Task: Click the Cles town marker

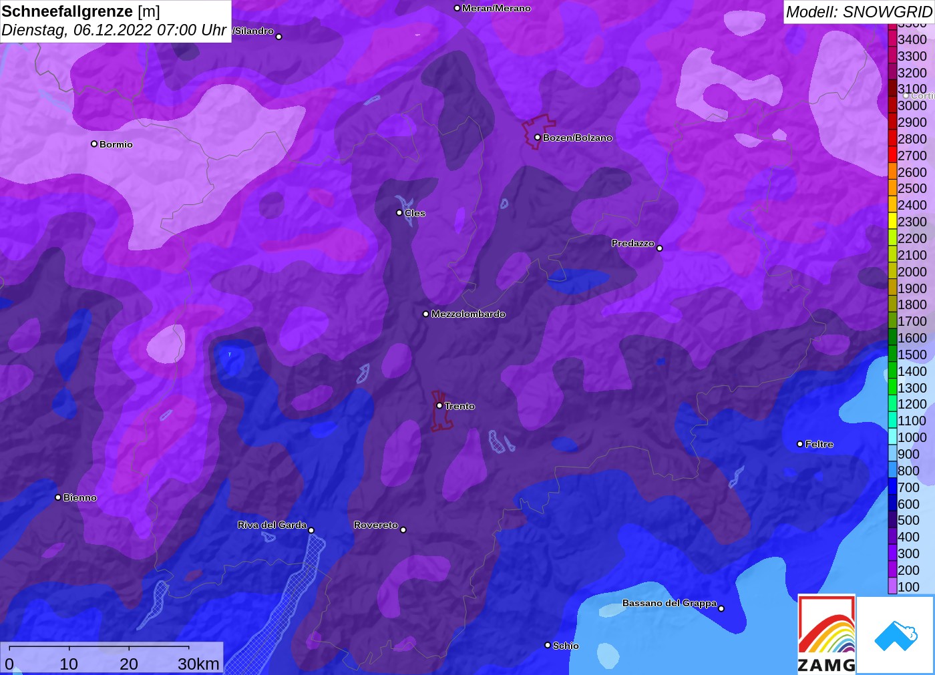Action: [x=399, y=213]
